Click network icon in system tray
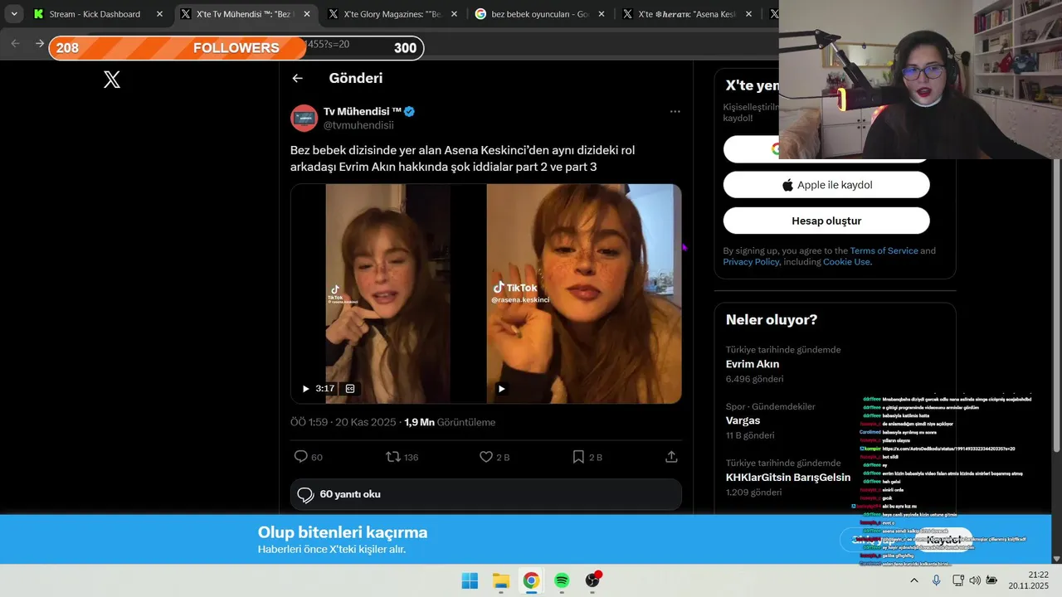The height and width of the screenshot is (597, 1062). 957,580
